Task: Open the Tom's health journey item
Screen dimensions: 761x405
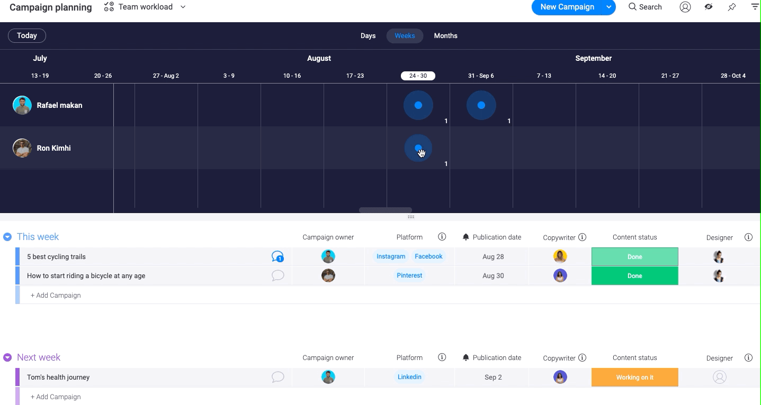Action: pos(58,377)
